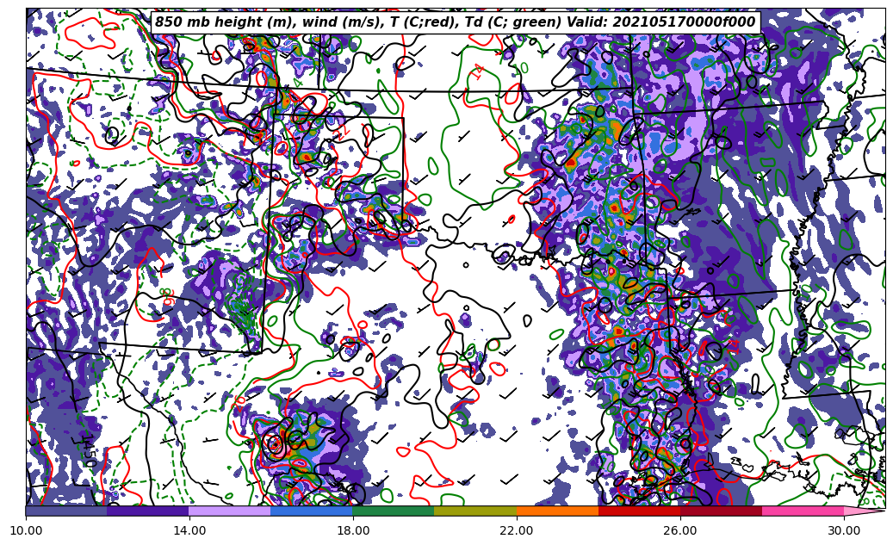This screenshot has width=893, height=545.
Task: Click the slate-blue 10–12 colorbar segment
Action: click(x=66, y=511)
